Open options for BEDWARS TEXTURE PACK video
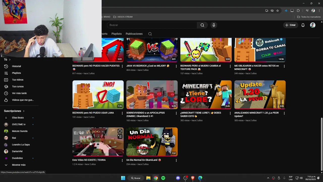This screenshot has width=323, height=182. coord(230,66)
